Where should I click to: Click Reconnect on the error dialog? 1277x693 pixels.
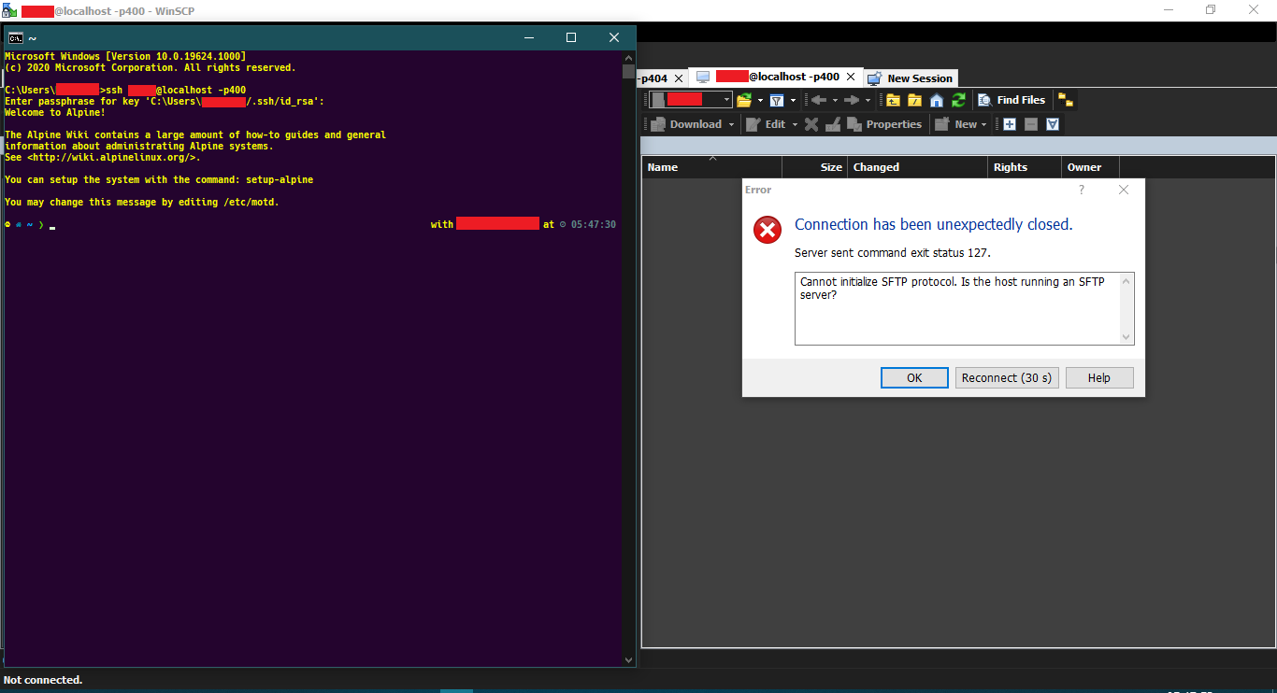point(1007,377)
